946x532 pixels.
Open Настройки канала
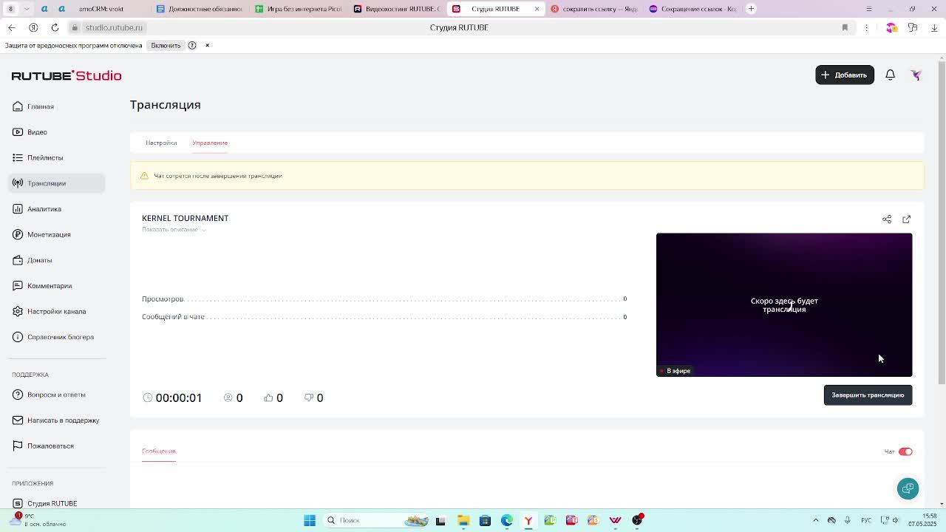[x=56, y=311]
